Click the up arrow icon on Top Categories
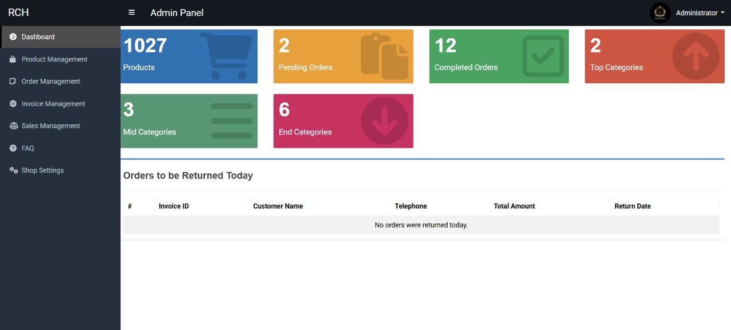731x330 pixels. coord(696,56)
